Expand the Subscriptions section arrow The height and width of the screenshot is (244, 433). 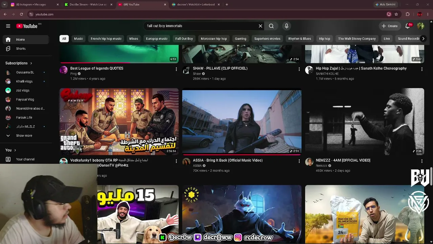tap(31, 63)
